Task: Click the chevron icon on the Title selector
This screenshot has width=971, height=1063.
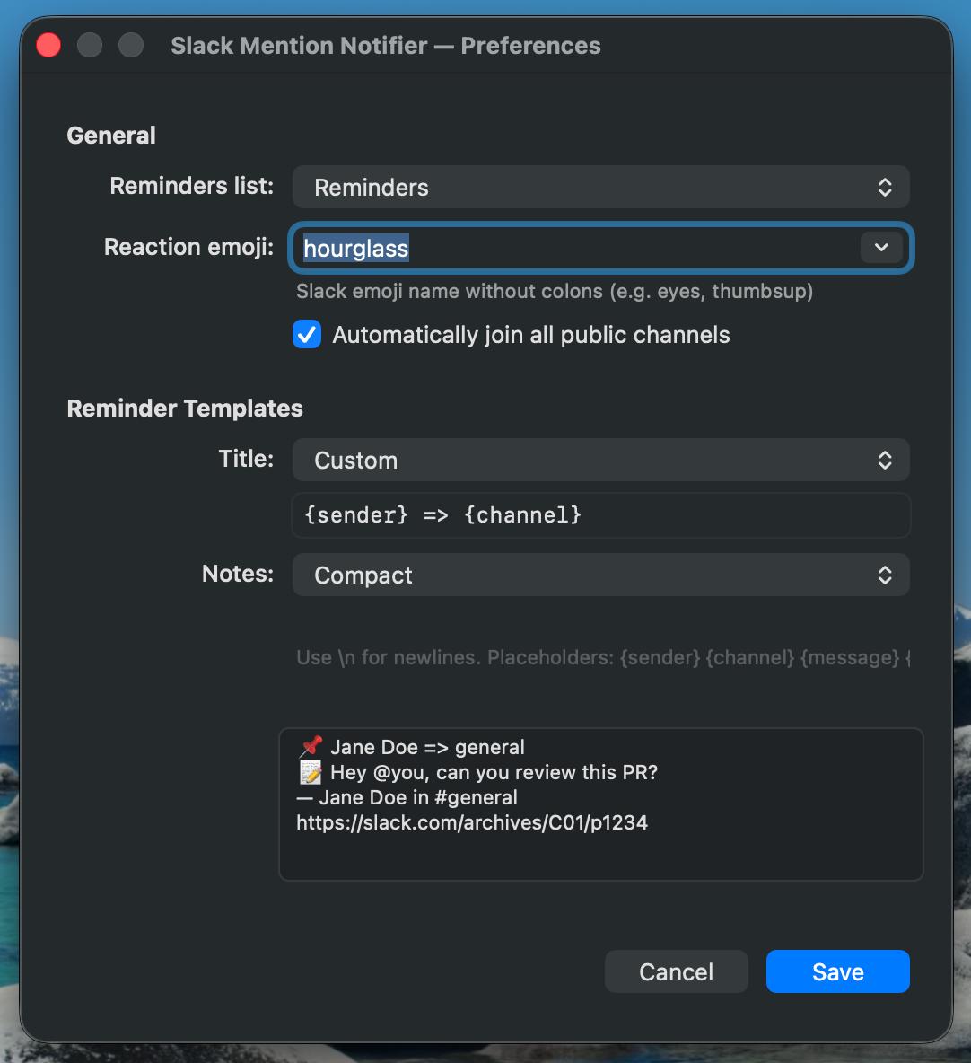Action: coord(885,460)
